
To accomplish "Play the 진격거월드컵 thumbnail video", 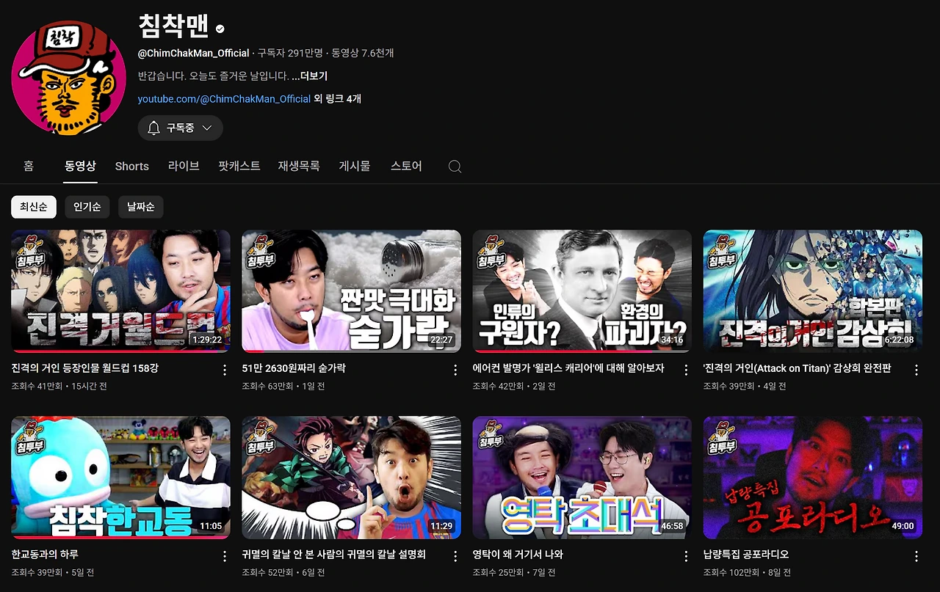I will 121,291.
